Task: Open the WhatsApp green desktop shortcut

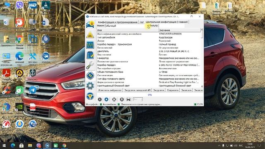Action: pyautogui.click(x=19, y=91)
